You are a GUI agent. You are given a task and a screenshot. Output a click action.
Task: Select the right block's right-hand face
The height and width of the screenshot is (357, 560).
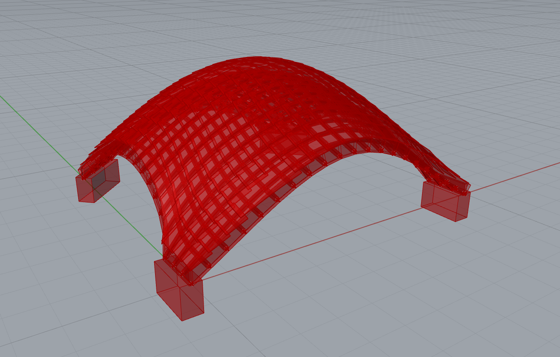(463, 207)
